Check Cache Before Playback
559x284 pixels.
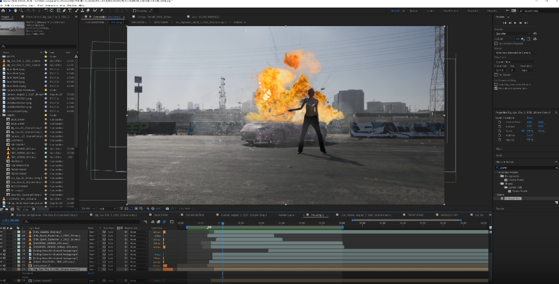click(496, 43)
